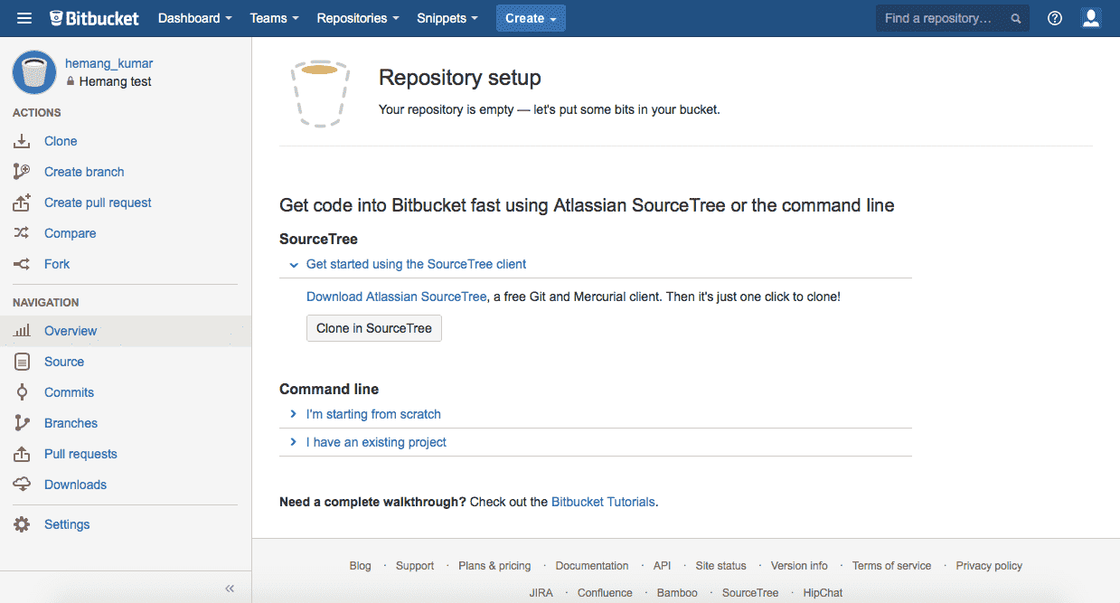Open the Site status footer link
The height and width of the screenshot is (603, 1120).
click(720, 566)
